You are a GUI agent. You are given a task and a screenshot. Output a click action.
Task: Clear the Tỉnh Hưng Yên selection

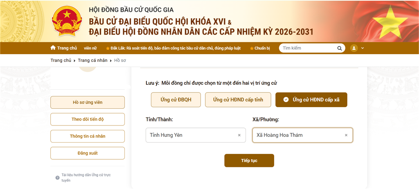click(239, 135)
